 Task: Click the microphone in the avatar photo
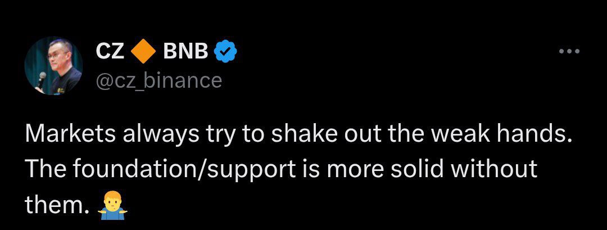[x=41, y=79]
